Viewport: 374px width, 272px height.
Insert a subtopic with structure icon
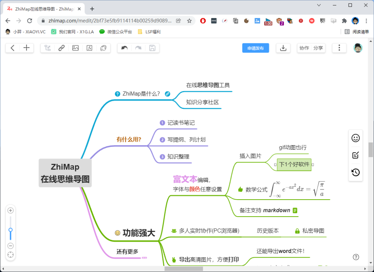pyautogui.click(x=48, y=48)
